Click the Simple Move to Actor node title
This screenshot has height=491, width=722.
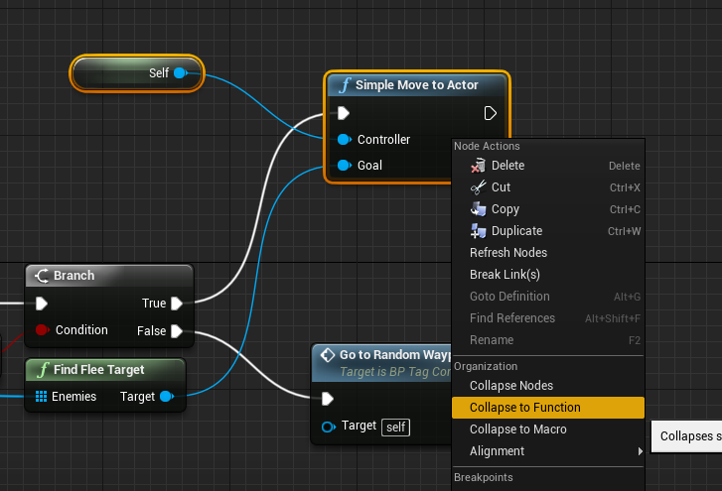(416, 85)
